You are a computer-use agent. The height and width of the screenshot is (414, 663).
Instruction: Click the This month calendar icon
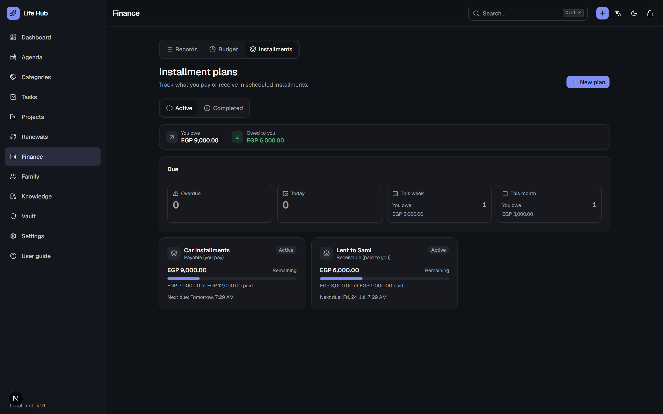(505, 193)
